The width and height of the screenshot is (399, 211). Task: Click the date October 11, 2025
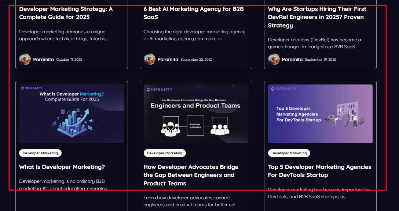pos(69,60)
